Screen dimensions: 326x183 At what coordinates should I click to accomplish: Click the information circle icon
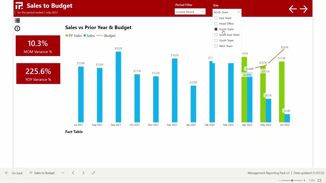[x=17, y=28]
